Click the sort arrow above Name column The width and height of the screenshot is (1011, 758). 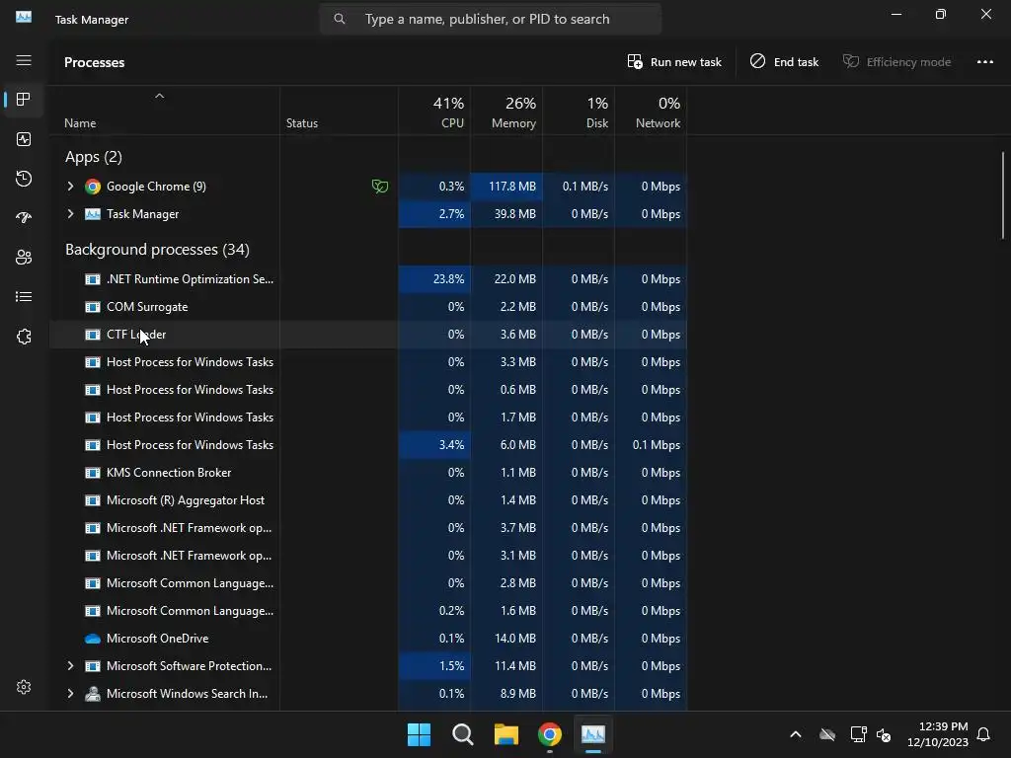click(159, 96)
